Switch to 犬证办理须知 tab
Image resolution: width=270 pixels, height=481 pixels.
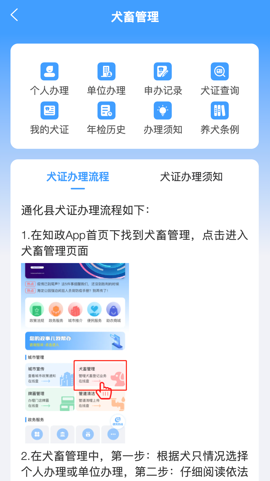pyautogui.click(x=191, y=177)
